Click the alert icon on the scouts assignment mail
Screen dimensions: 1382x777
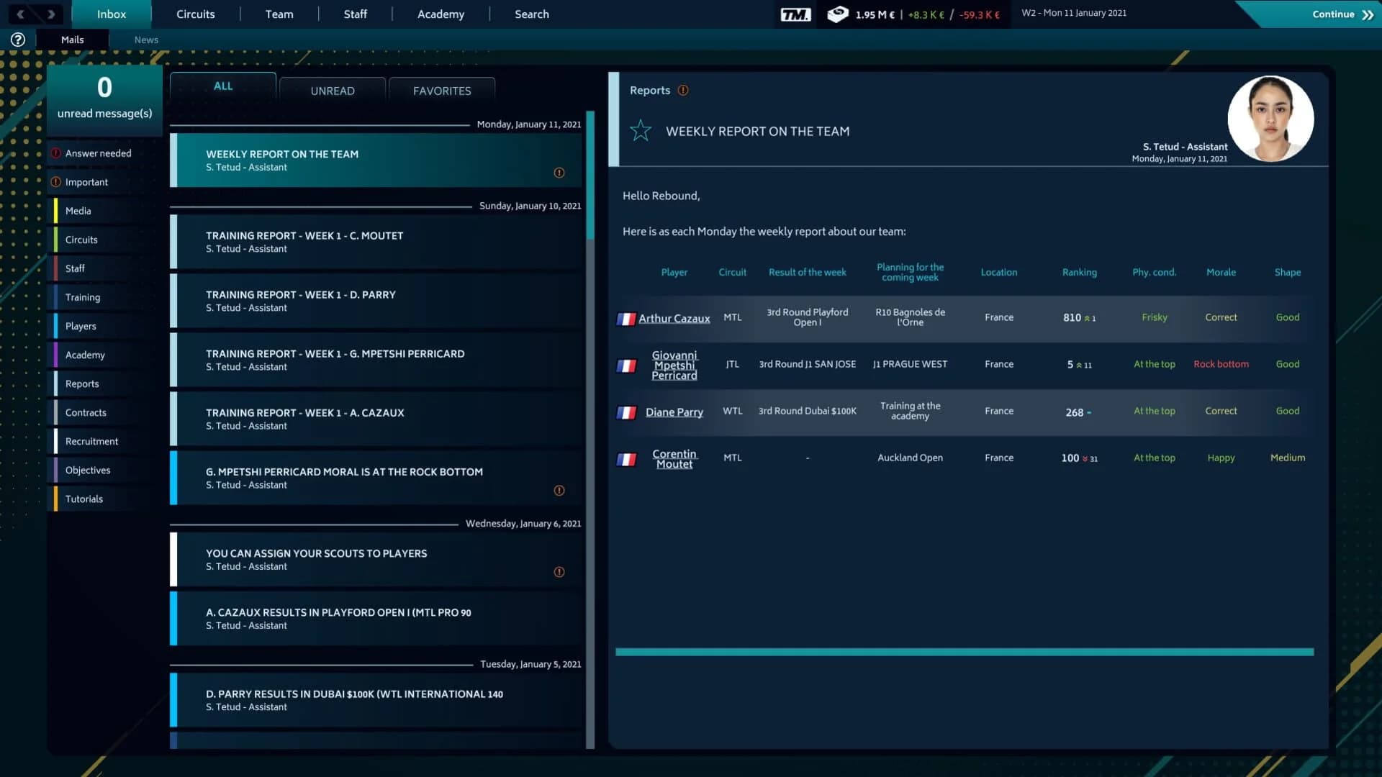(559, 572)
